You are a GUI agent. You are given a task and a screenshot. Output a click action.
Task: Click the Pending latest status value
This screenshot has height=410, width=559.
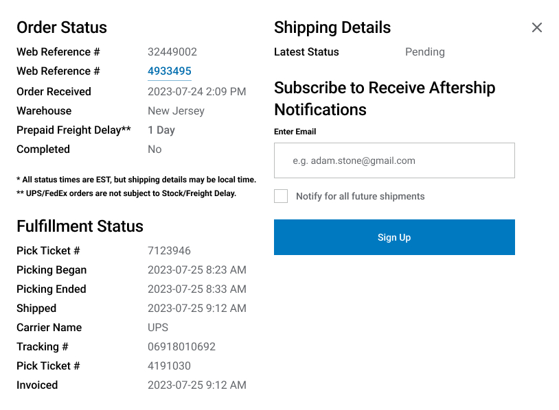pyautogui.click(x=425, y=52)
